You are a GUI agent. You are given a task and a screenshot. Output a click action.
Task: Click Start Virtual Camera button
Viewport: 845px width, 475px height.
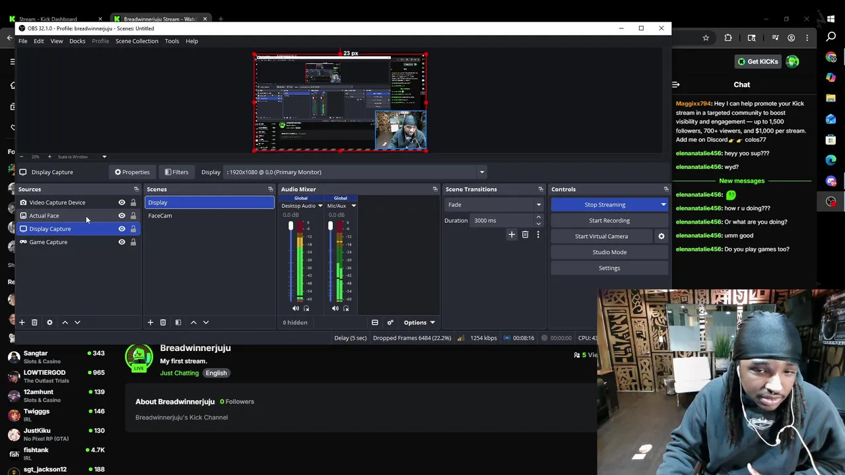[x=601, y=236]
